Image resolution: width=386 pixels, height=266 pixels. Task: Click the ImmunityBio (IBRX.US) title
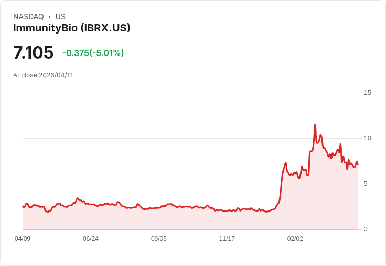(72, 28)
